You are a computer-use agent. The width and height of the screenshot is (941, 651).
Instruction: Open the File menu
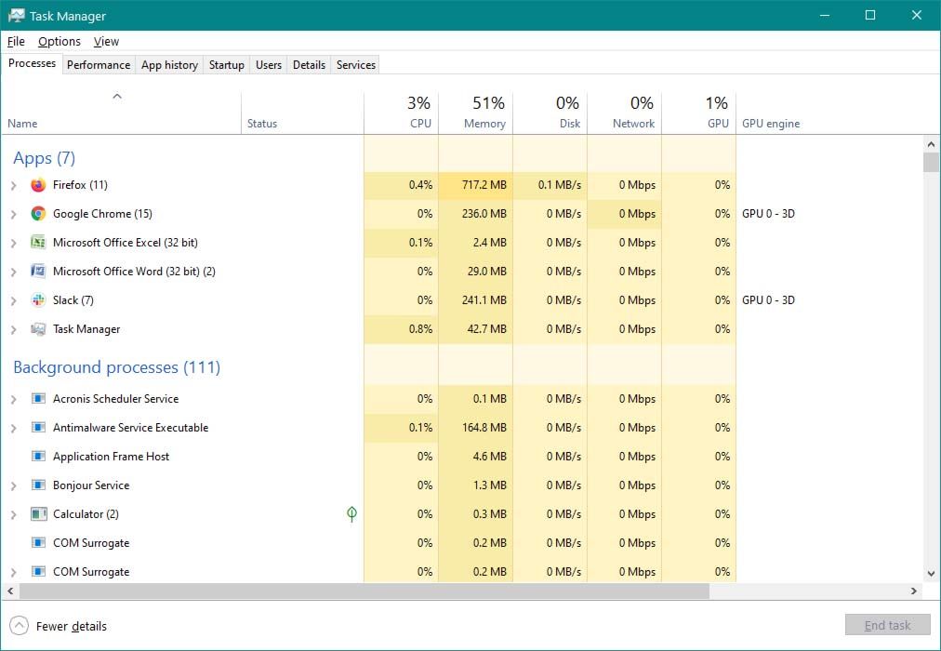[16, 42]
